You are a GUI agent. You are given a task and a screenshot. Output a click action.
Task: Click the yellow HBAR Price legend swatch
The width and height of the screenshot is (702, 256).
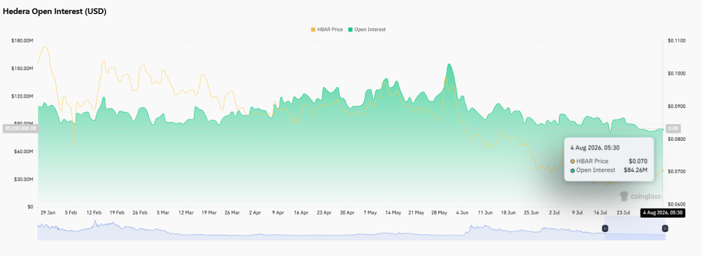point(313,30)
